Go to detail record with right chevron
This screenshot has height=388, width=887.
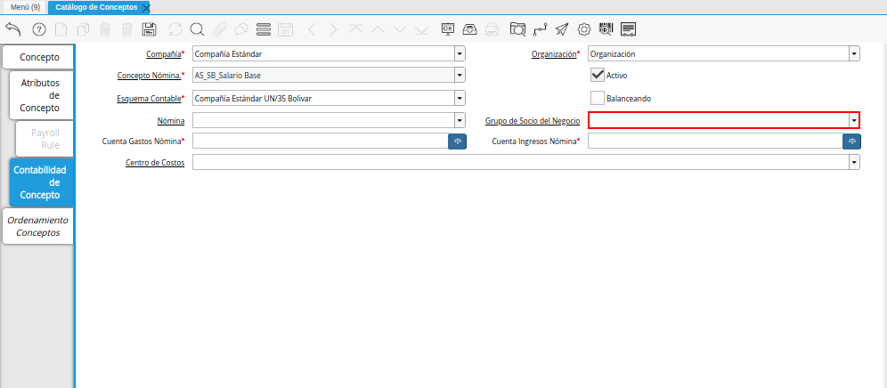point(333,29)
